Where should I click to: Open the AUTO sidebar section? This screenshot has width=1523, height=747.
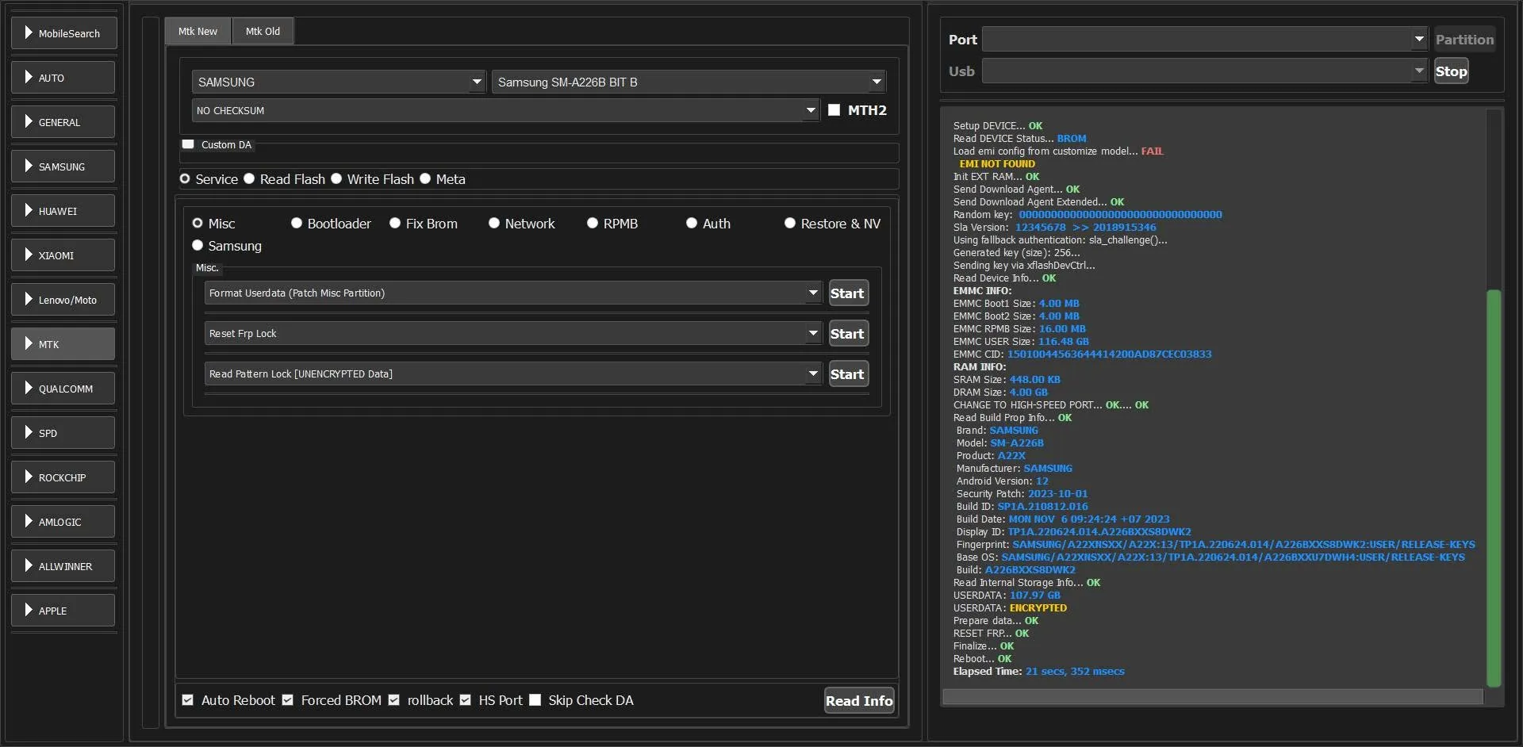64,78
